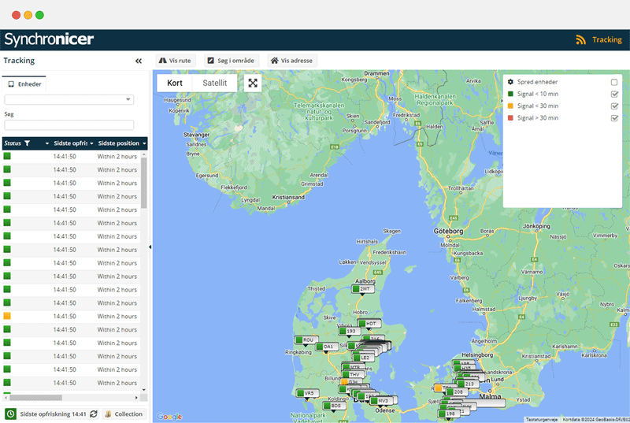Click red Signal > 30 min swatch
Screen dimensions: 630x423
pos(510,117)
